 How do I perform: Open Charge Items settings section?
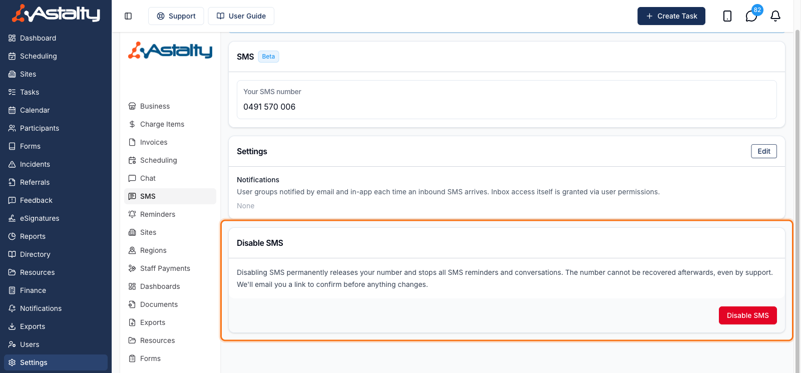coord(170,124)
